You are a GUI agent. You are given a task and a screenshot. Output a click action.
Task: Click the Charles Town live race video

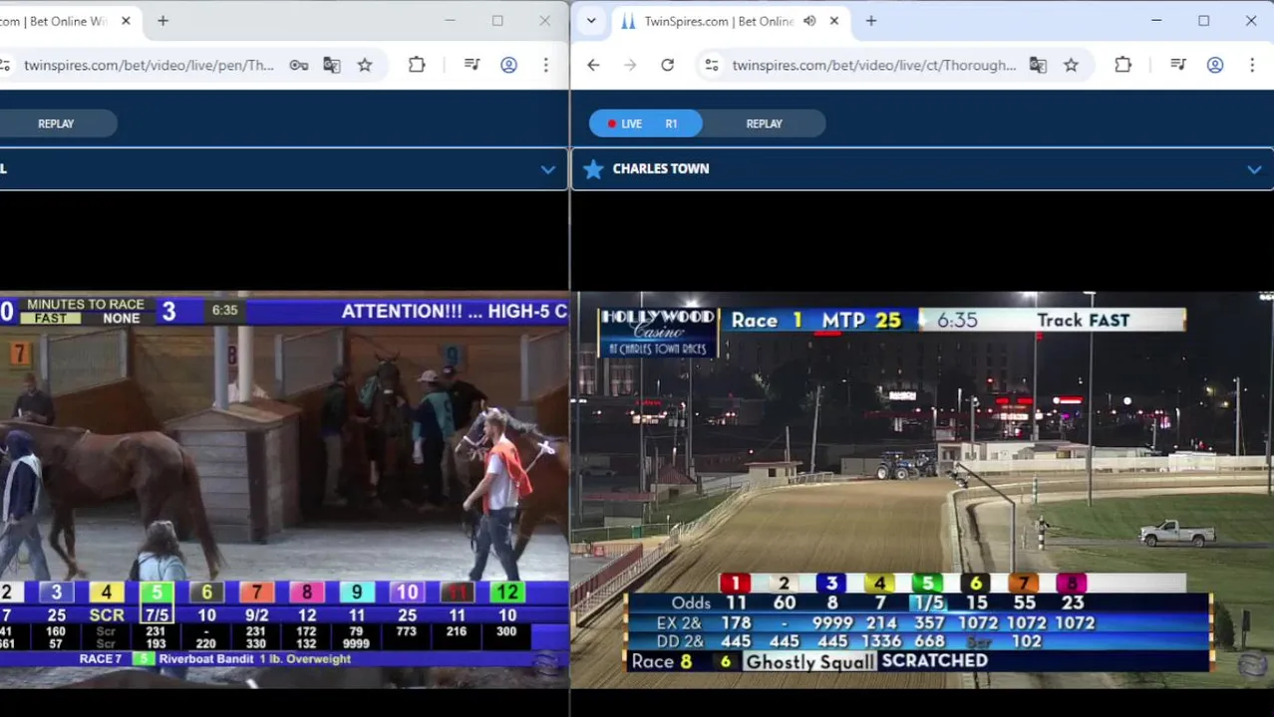tap(922, 490)
